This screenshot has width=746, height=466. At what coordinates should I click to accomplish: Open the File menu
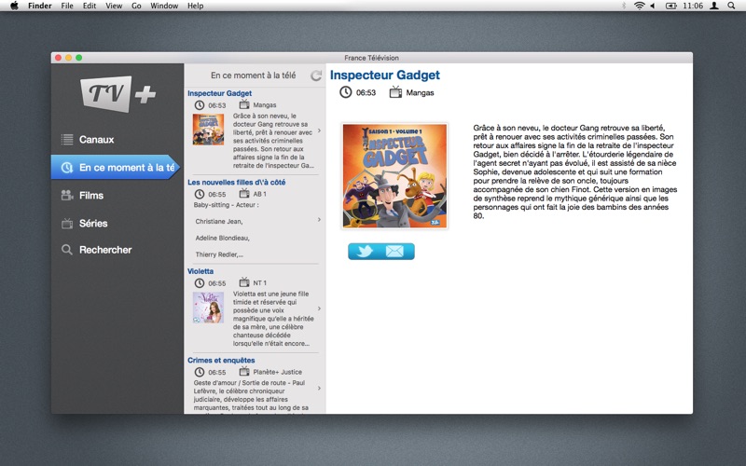[x=67, y=6]
